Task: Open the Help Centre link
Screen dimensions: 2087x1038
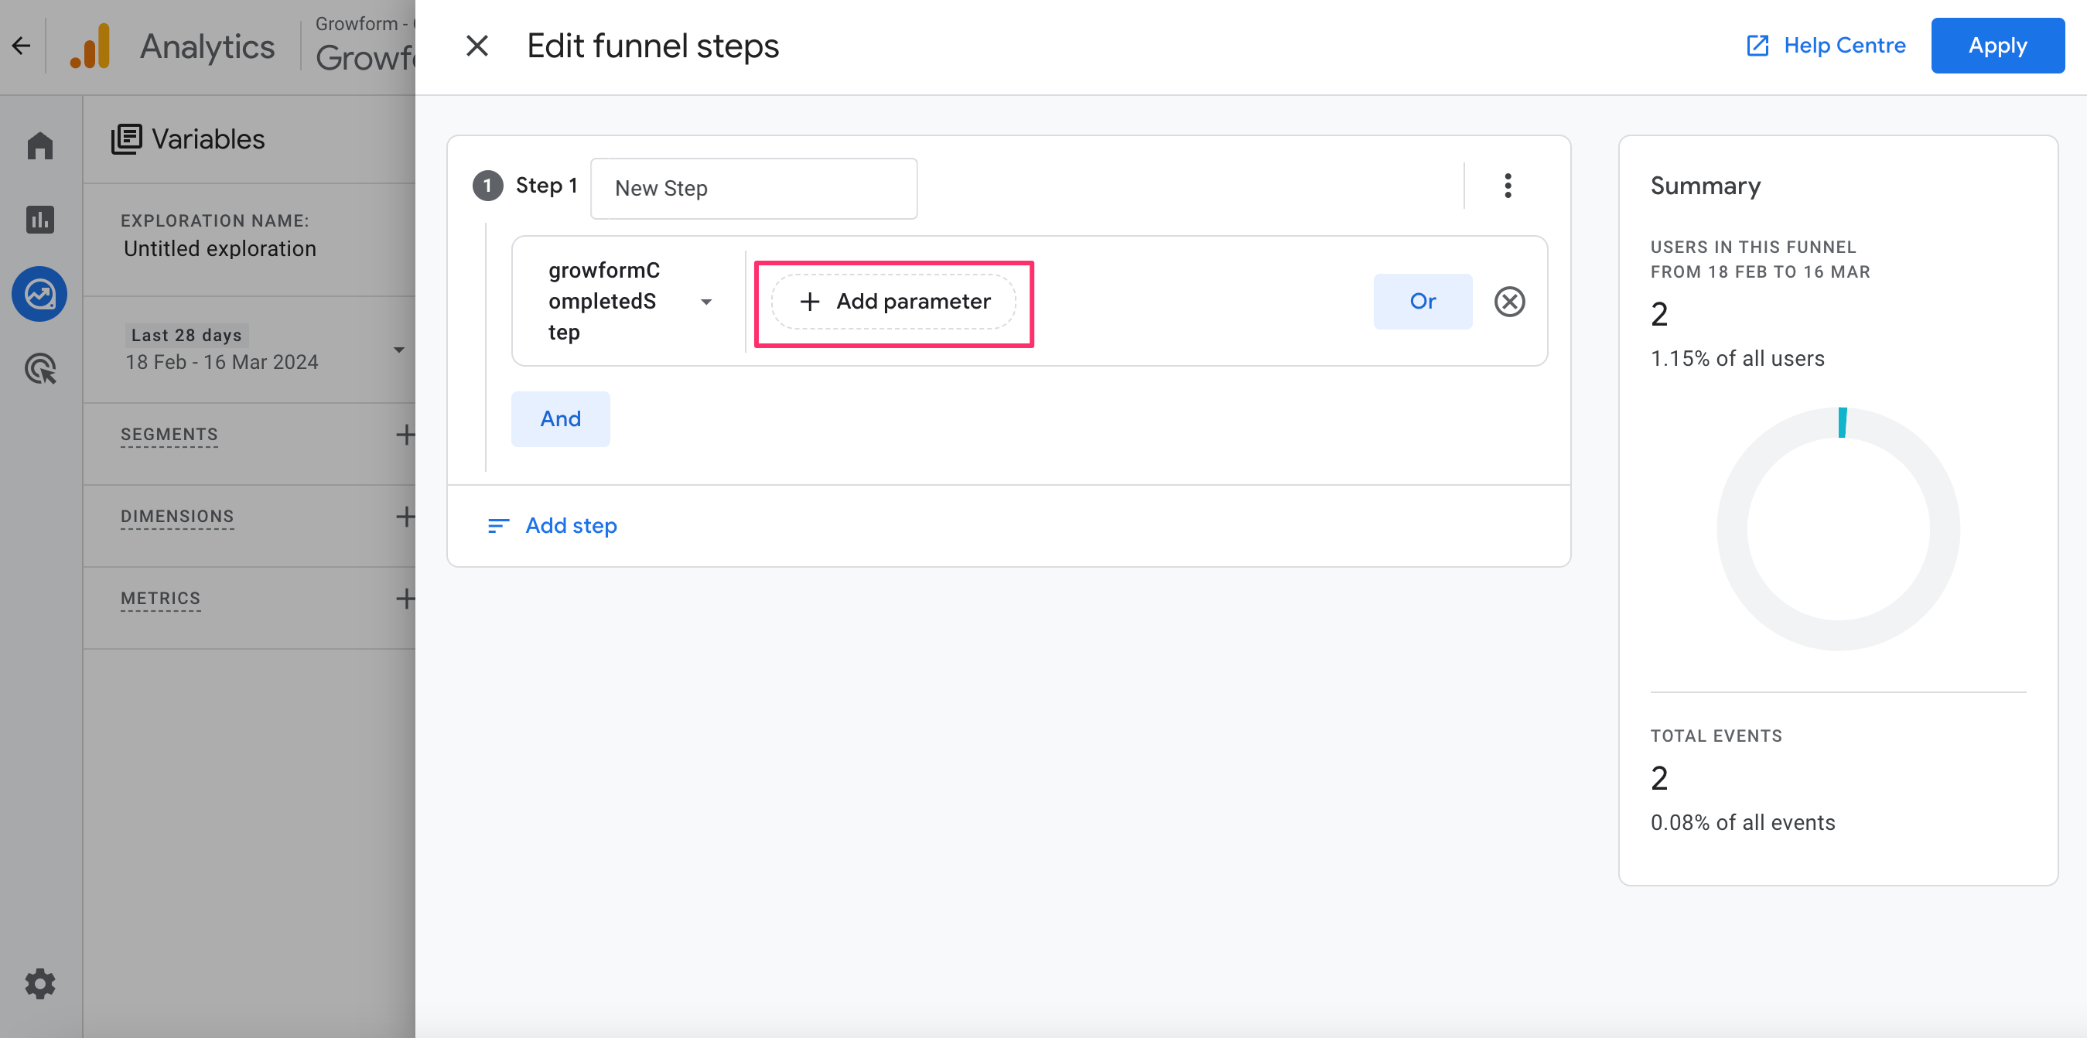Action: click(x=1826, y=46)
